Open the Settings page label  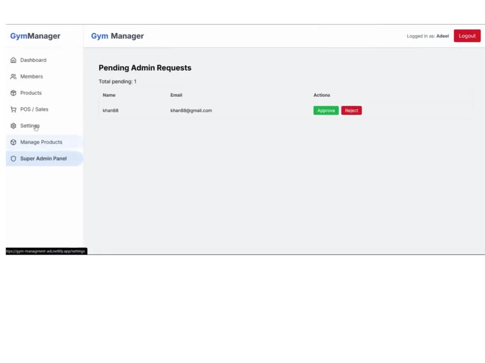coord(30,126)
